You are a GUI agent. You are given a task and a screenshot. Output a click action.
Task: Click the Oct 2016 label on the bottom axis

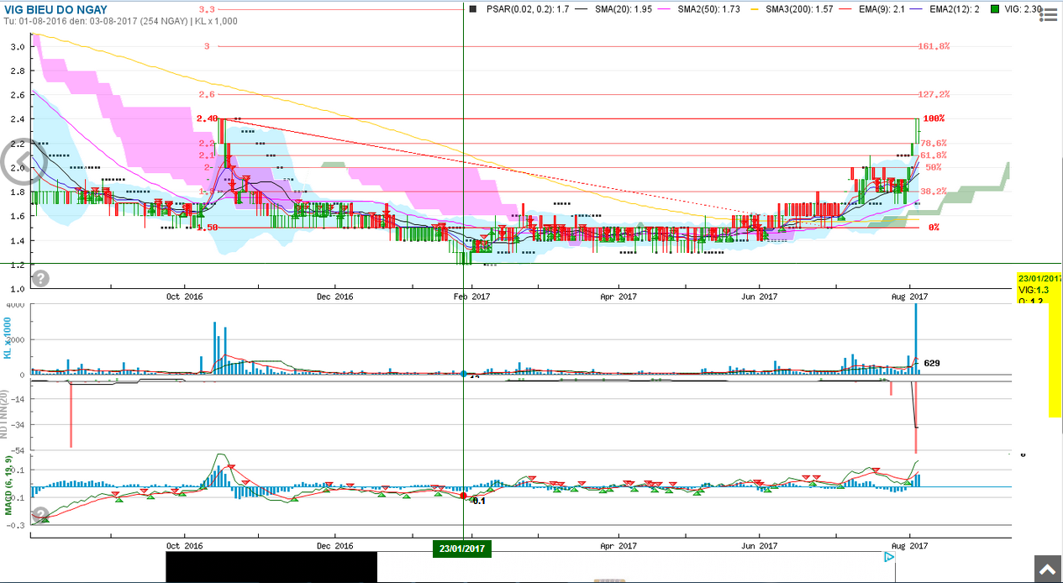184,545
